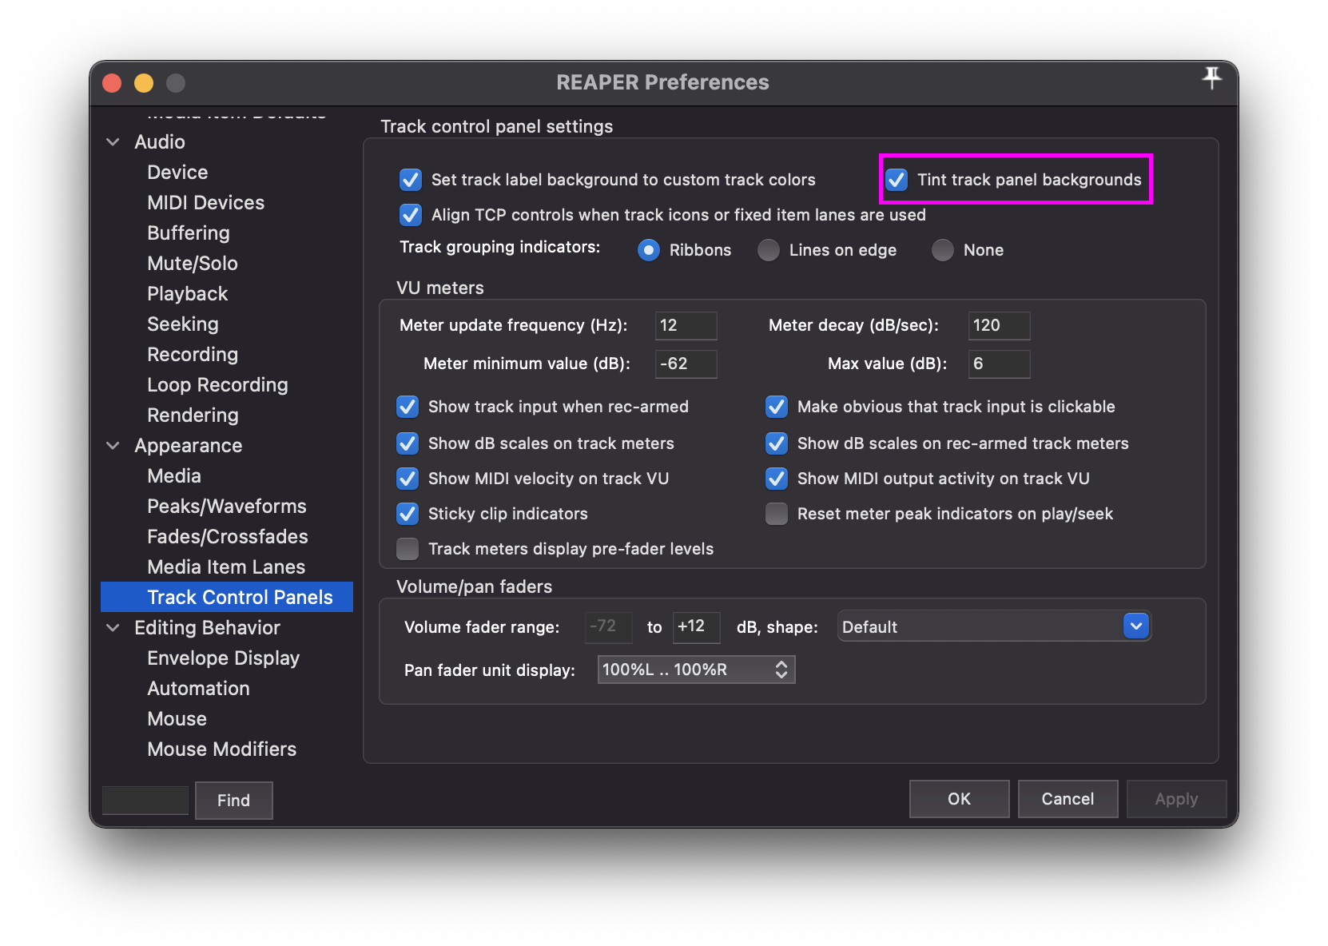The height and width of the screenshot is (946, 1328).
Task: Open the Device preferences page
Action: tap(177, 173)
